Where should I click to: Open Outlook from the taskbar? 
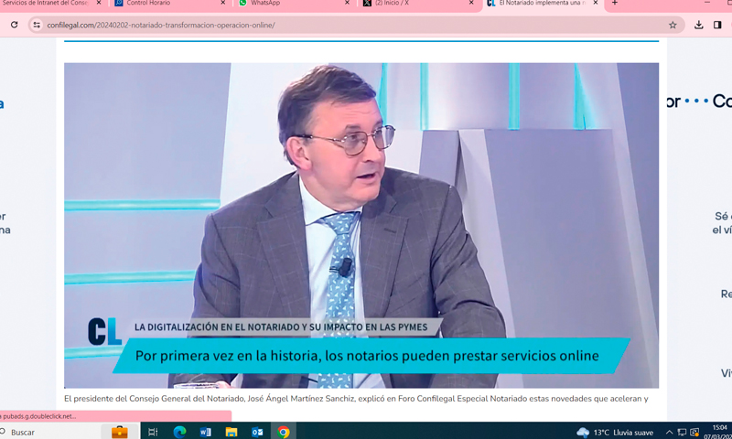tap(257, 432)
